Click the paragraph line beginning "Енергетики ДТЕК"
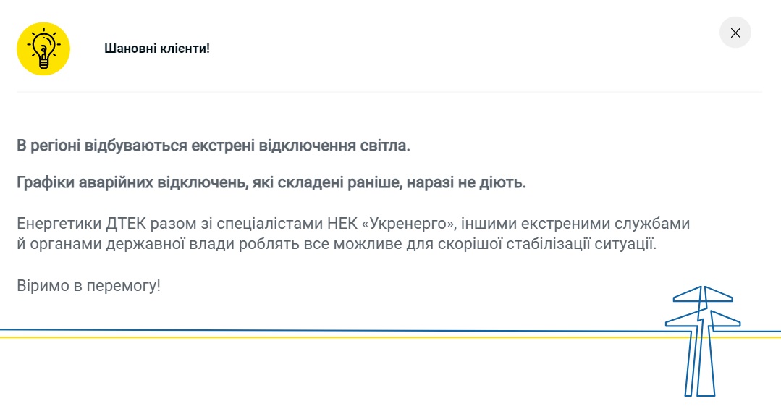Screen dimensions: 781x409 (x=353, y=223)
